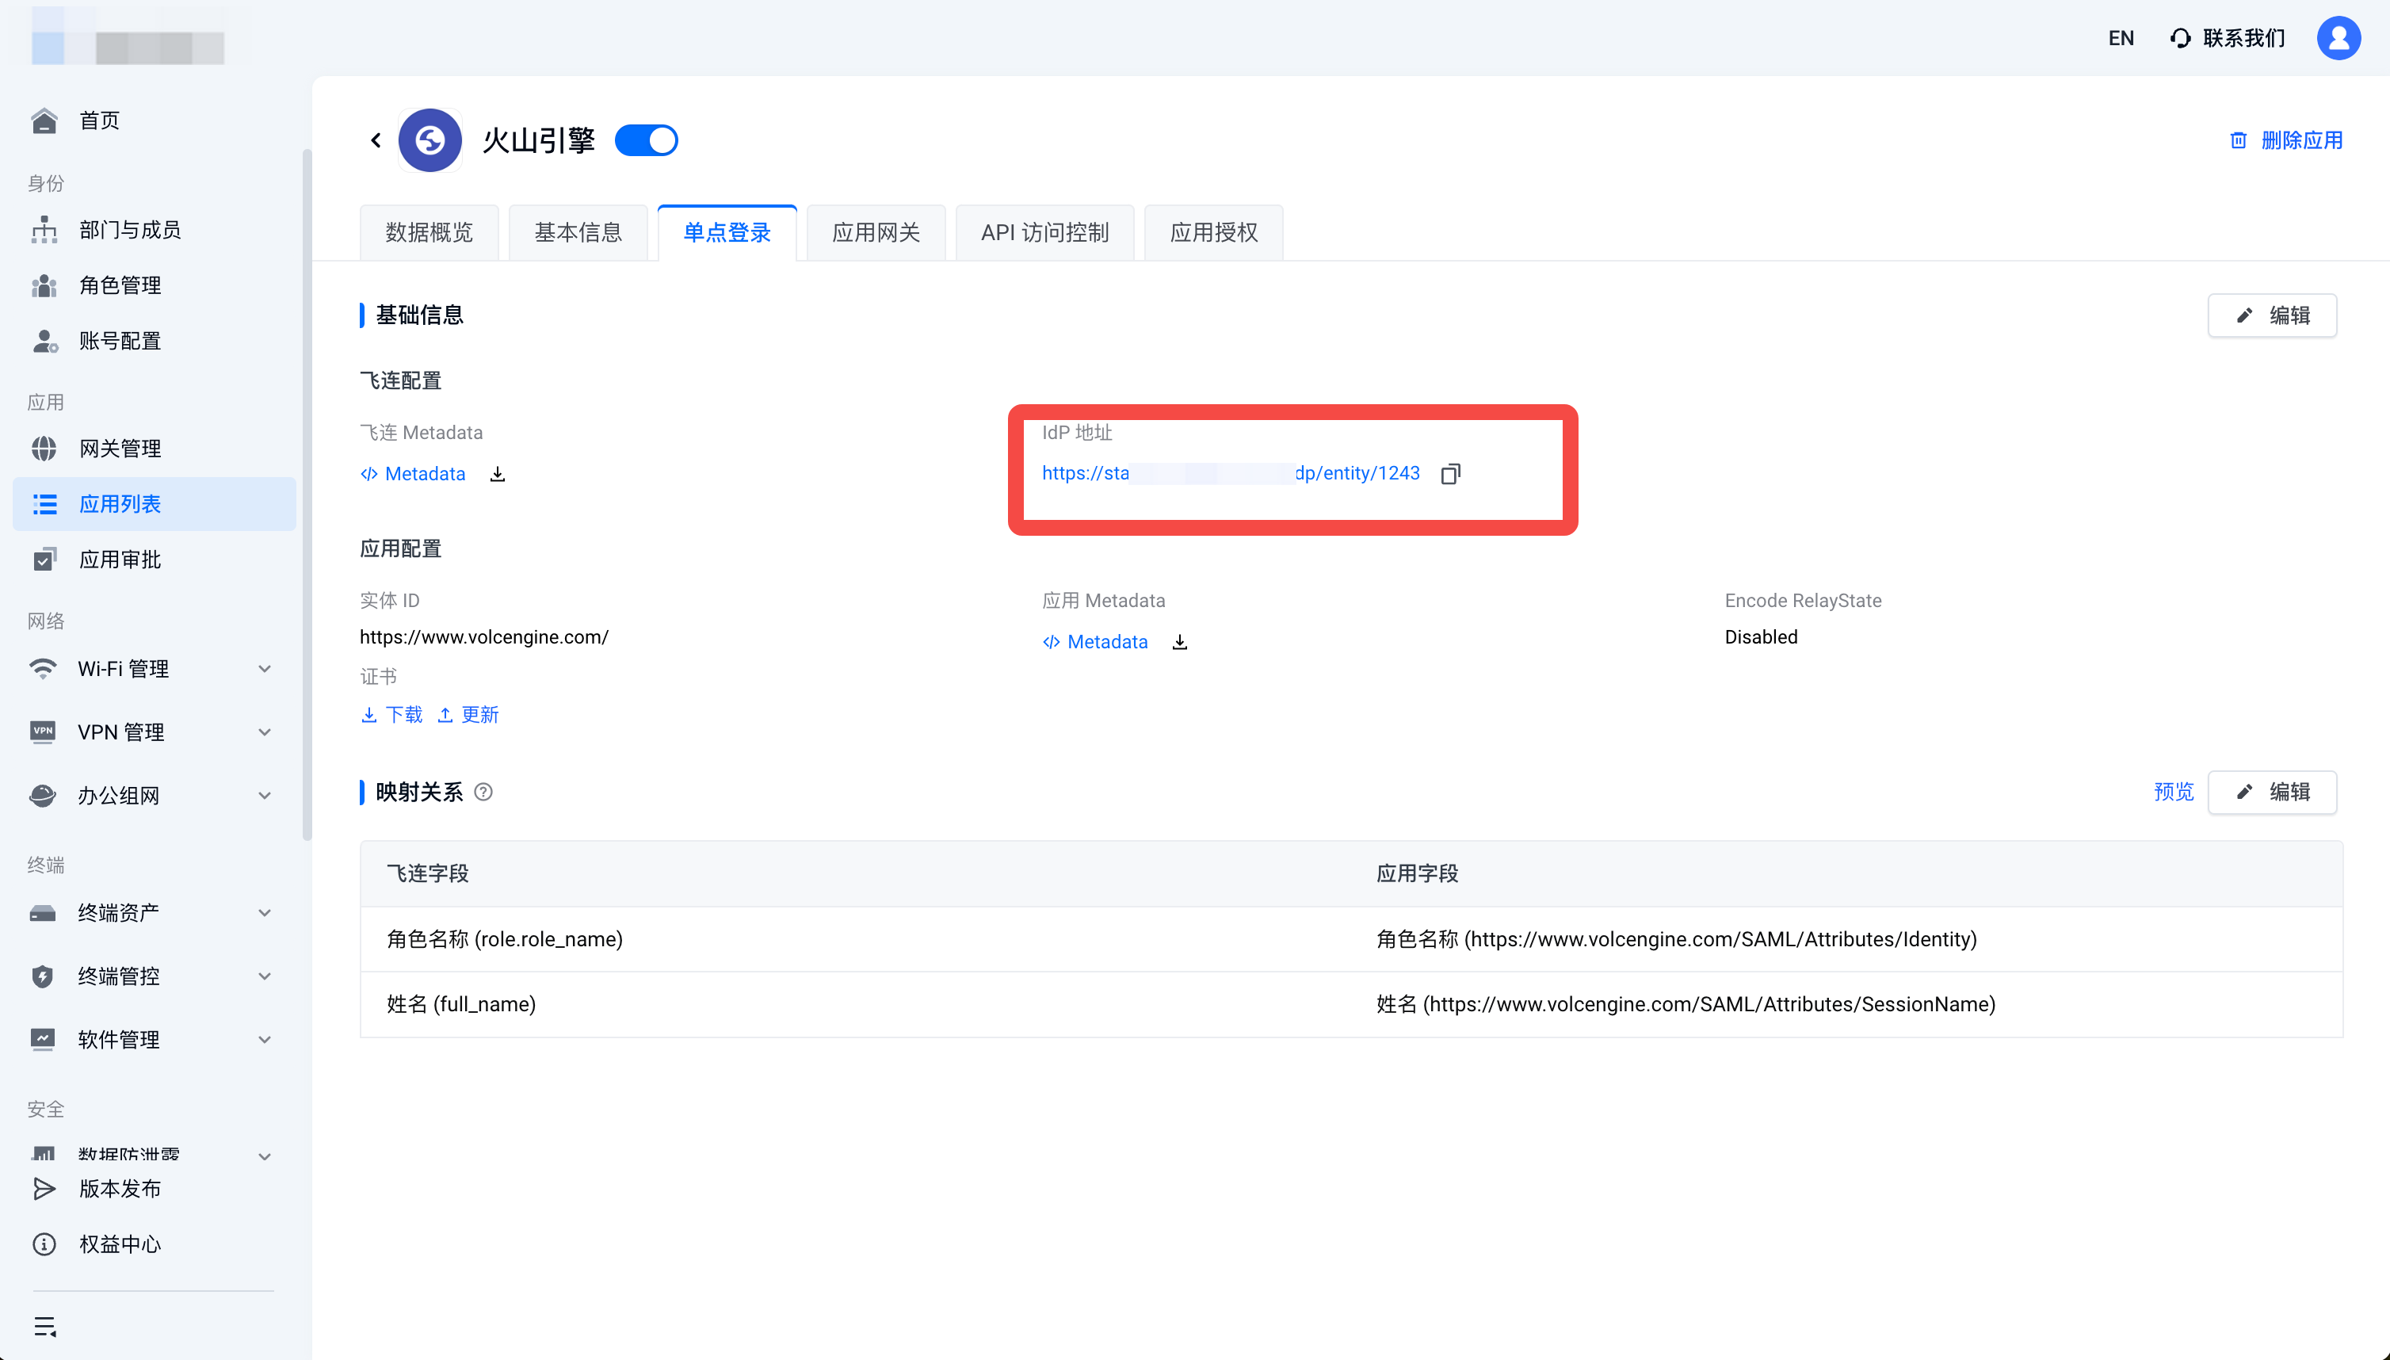Image resolution: width=2390 pixels, height=1360 pixels.
Task: Click the Wi-Fi 管理 wifi icon
Action: (x=43, y=669)
